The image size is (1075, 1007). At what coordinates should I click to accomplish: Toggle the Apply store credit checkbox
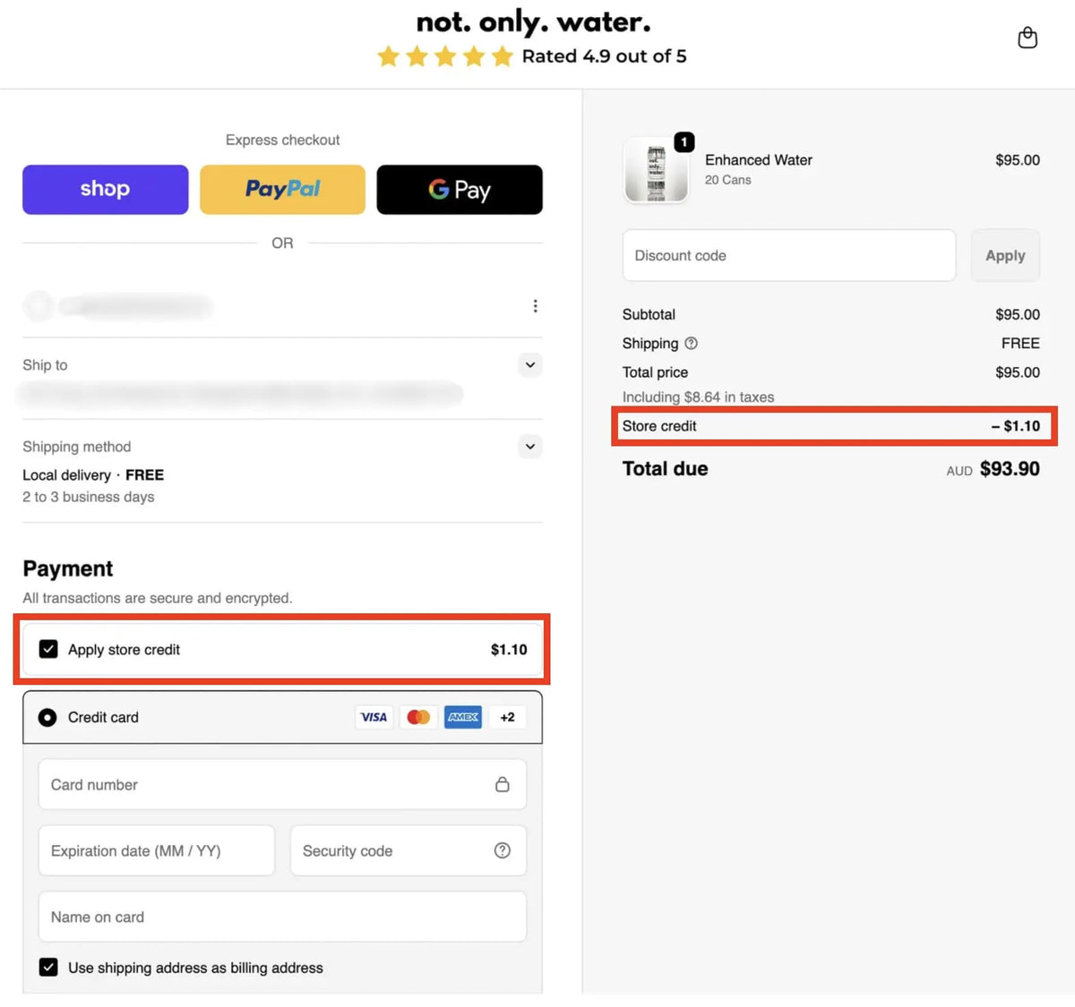point(48,649)
